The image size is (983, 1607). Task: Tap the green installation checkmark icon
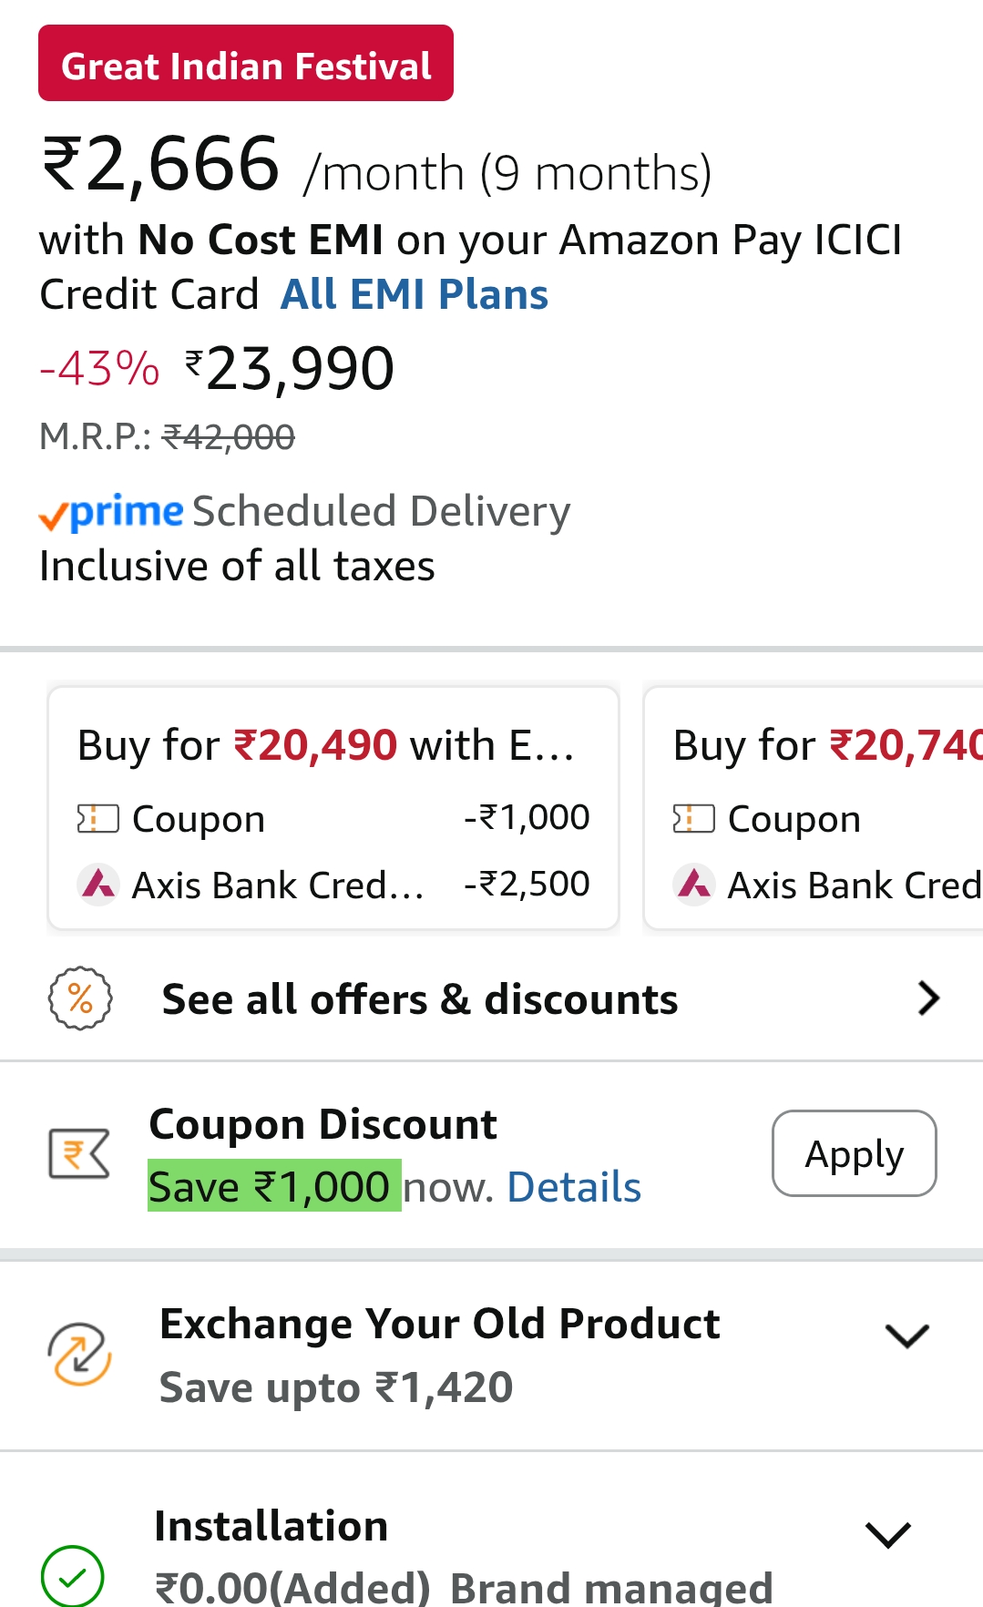pos(73,1576)
